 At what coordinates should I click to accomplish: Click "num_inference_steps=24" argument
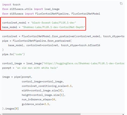[38, 99]
